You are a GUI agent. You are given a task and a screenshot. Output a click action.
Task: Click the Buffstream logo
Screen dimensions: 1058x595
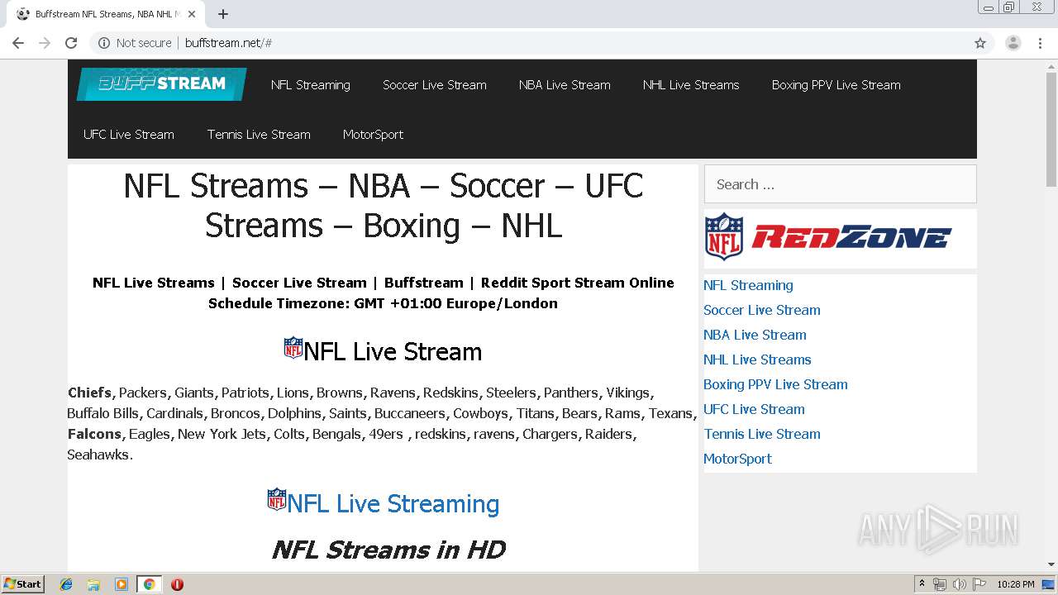tap(162, 84)
